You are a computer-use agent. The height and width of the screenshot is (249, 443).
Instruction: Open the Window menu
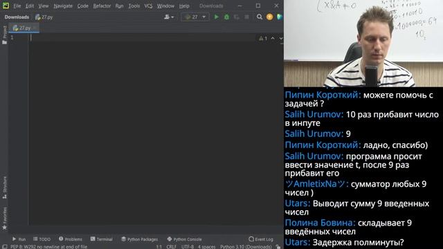(165, 6)
